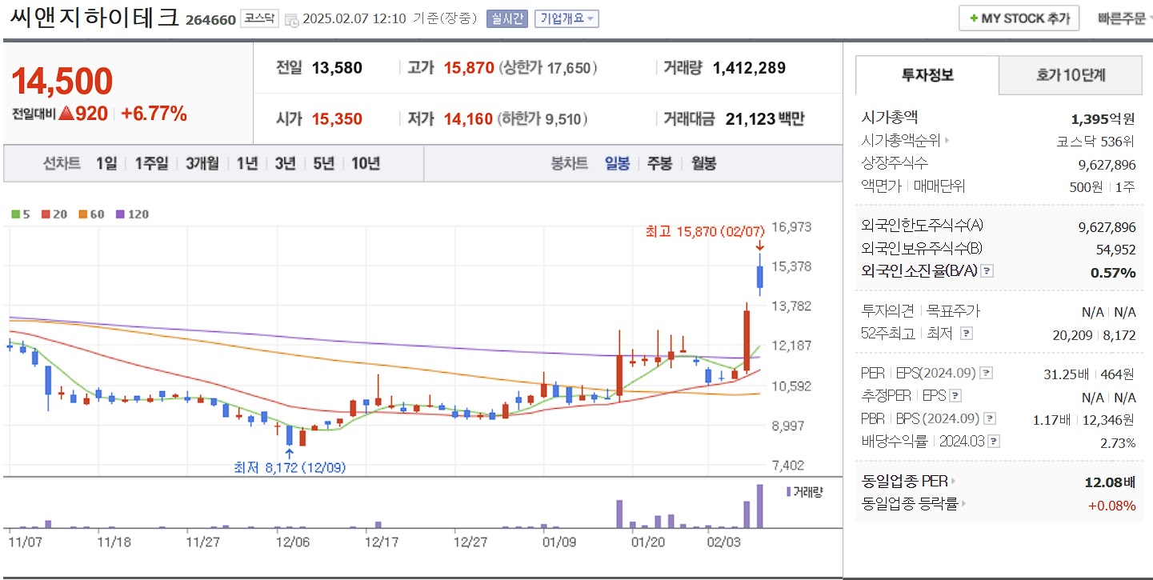Viewport: 1153px width, 580px height.
Task: Click the purple 120-day moving average legend
Action: click(x=132, y=214)
